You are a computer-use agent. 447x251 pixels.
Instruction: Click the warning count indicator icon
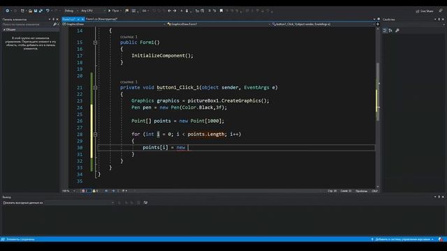(x=95, y=191)
